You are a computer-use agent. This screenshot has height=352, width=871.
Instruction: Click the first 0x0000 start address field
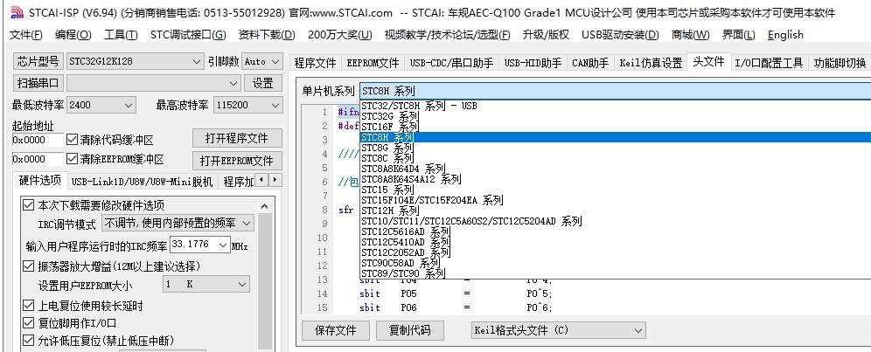pos(38,140)
